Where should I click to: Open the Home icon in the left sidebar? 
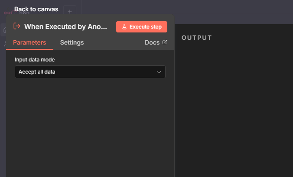(4, 30)
